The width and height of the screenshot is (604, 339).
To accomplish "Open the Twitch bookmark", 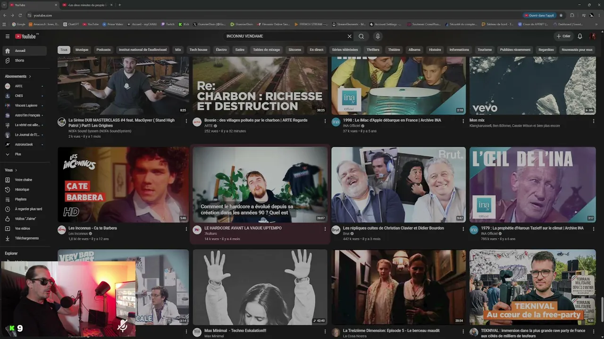I will click(168, 24).
